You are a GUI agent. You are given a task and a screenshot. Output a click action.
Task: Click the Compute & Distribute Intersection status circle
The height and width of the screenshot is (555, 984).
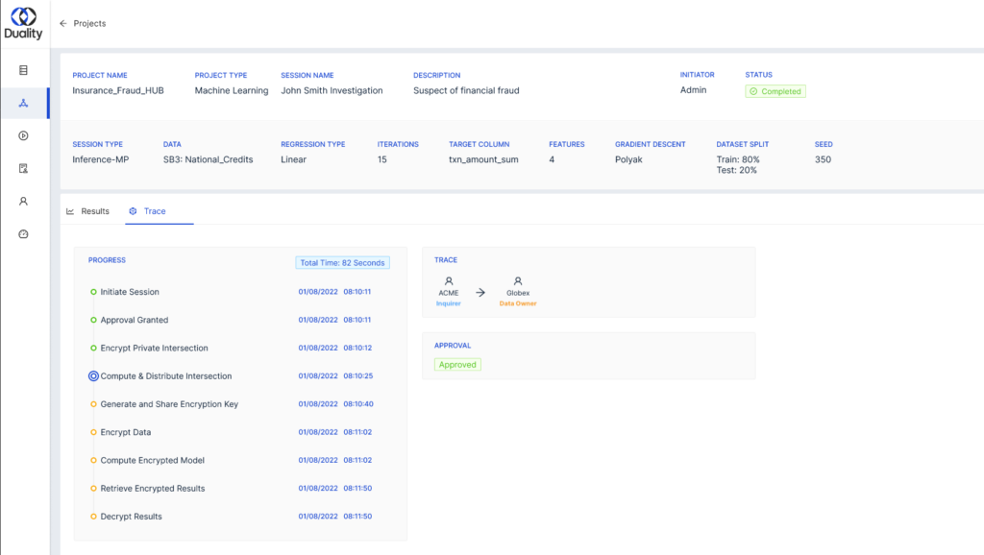tap(93, 375)
